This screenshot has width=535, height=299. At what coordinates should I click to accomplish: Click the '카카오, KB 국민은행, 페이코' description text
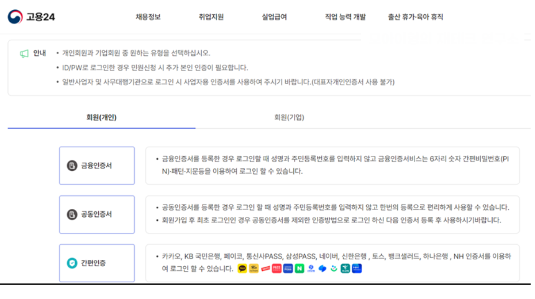pyautogui.click(x=336, y=262)
